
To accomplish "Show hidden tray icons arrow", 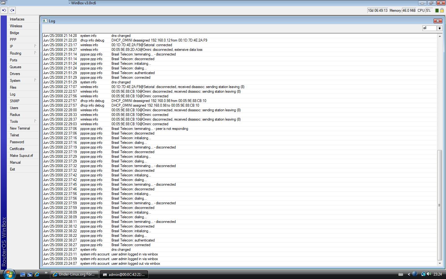I will [x=409, y=274].
